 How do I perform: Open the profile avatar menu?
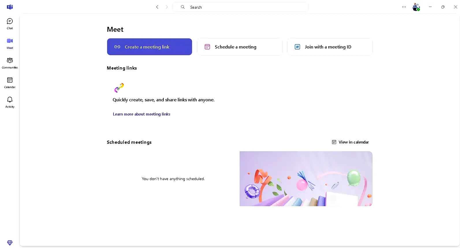point(416,7)
